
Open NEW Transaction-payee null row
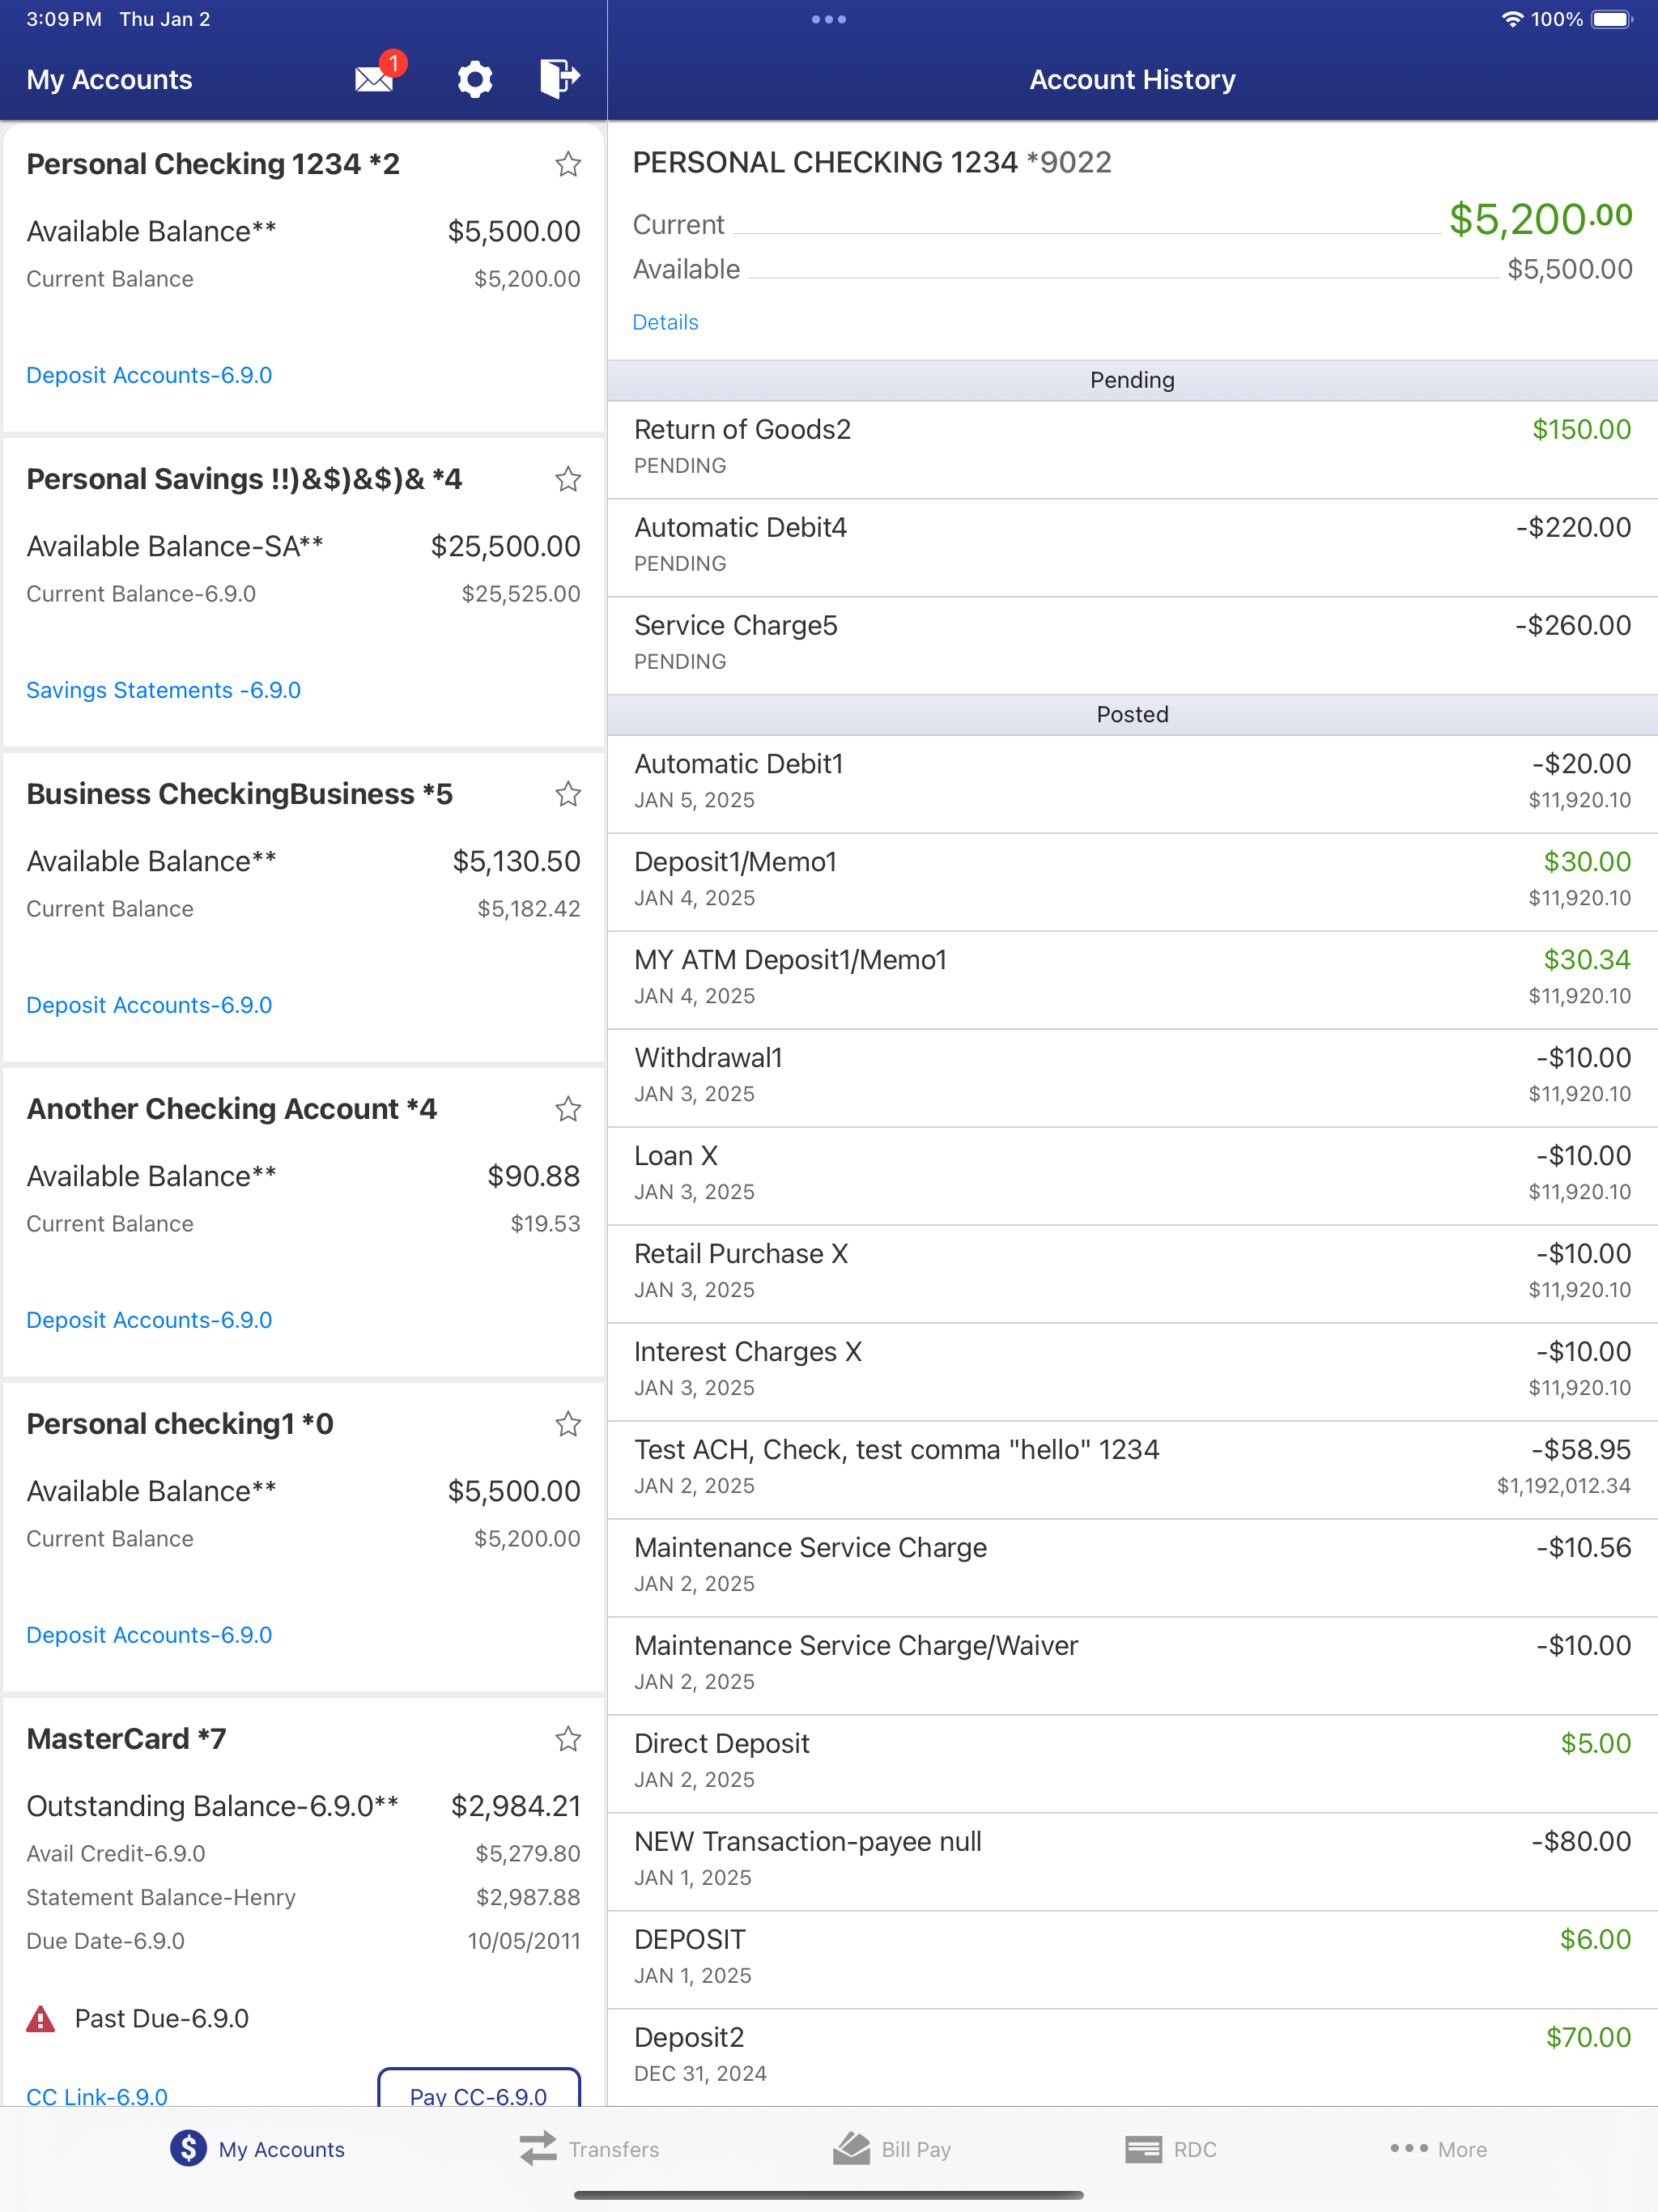point(1132,1862)
